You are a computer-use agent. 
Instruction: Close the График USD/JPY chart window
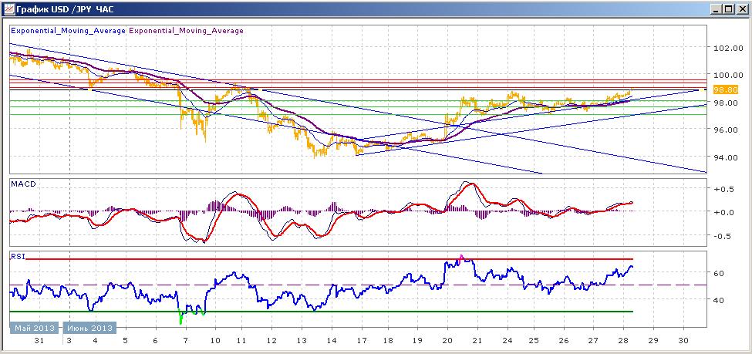pos(740,8)
